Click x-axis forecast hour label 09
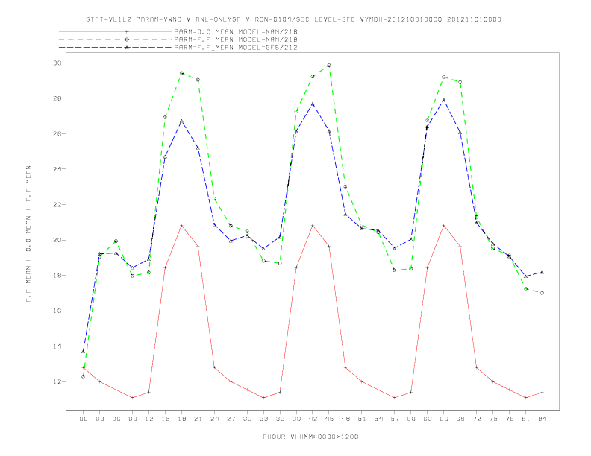This screenshot has height=456, width=591. (x=132, y=419)
